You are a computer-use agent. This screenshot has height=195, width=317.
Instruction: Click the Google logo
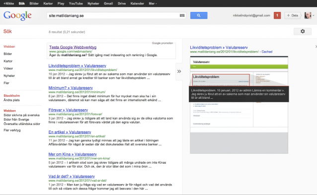point(17,15)
